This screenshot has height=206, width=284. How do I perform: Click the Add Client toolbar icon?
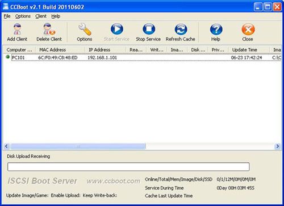point(17,30)
